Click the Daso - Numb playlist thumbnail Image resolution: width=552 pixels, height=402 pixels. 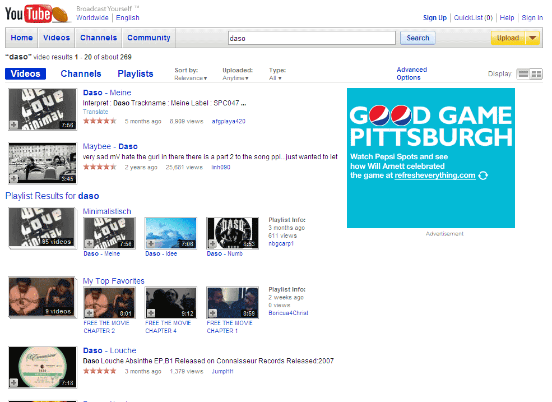click(233, 233)
